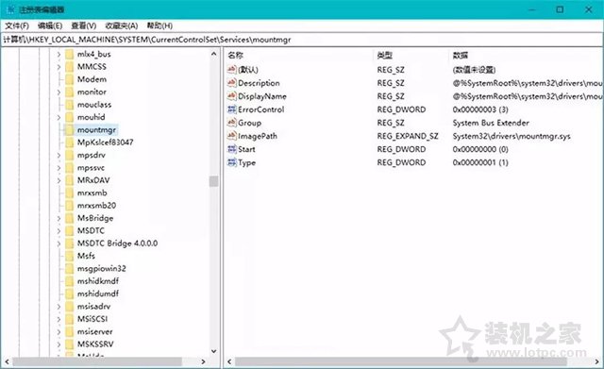Click the mrxsmb folder icon
This screenshot has width=604, height=369.
[x=69, y=193]
